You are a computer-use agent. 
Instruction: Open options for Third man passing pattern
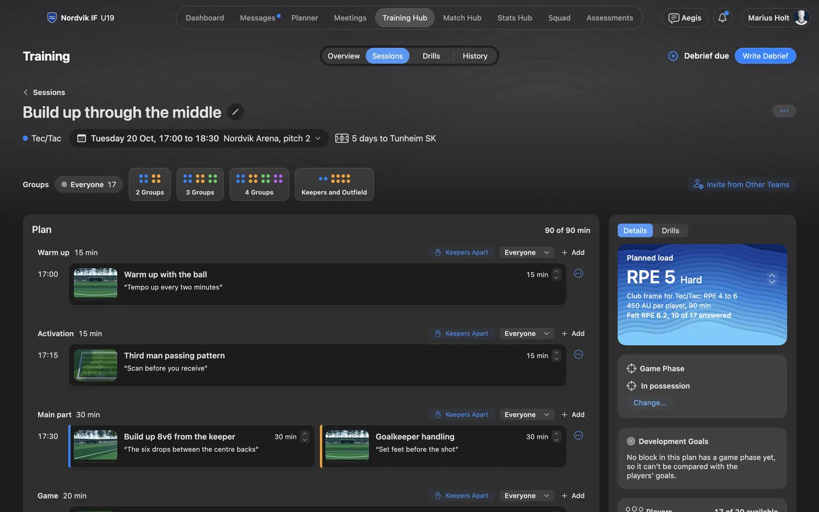pyautogui.click(x=579, y=355)
